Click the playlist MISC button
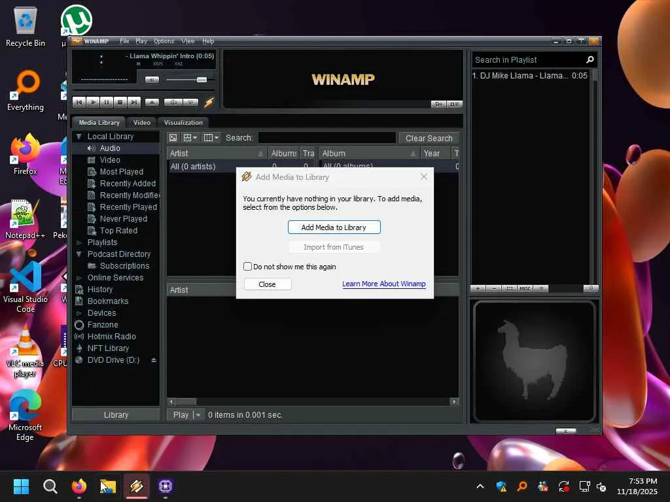 (525, 288)
